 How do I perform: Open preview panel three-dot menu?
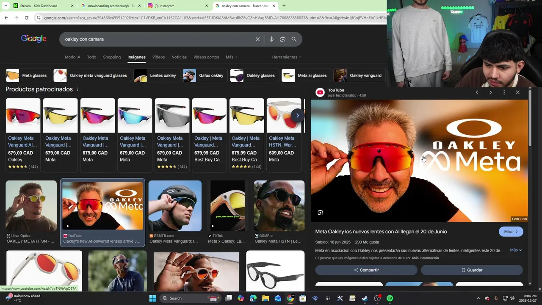point(504,92)
